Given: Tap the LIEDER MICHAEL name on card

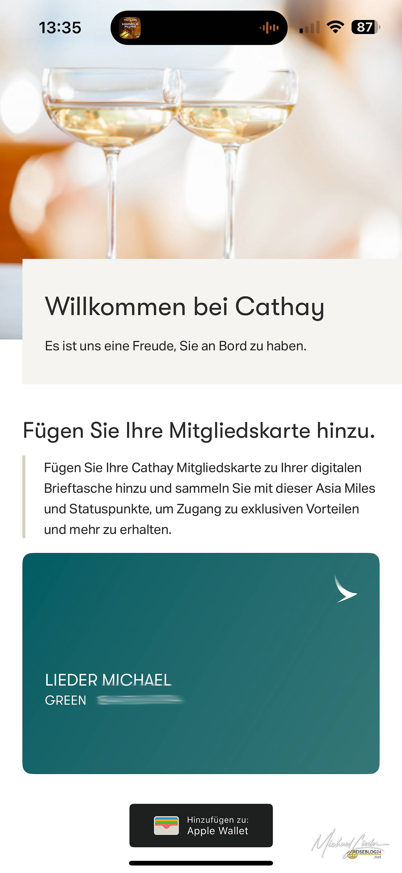Looking at the screenshot, I should pyautogui.click(x=108, y=680).
